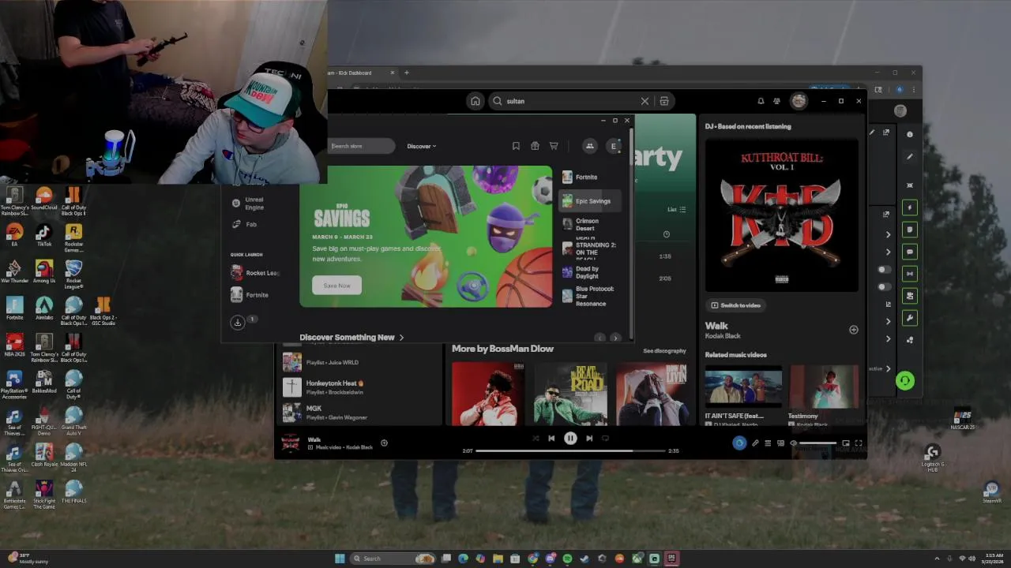Screen dimensions: 1011x568
Task: Launch Rocket League from Quick Launch
Action: [x=255, y=273]
